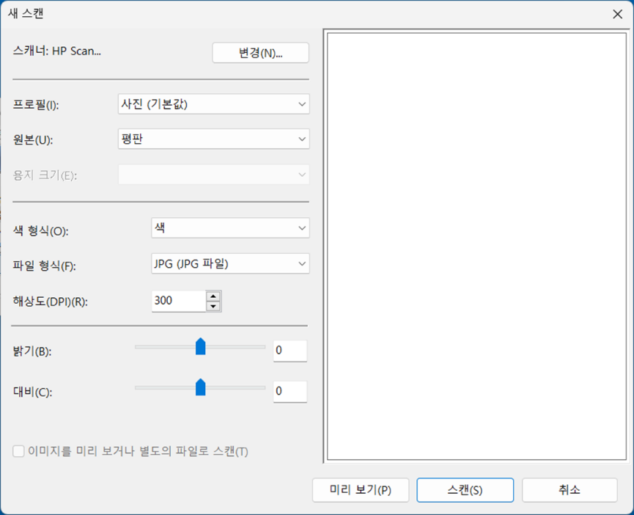This screenshot has height=515, width=634.
Task: Open the 원본 dropdown showing 평판
Action: click(x=213, y=139)
